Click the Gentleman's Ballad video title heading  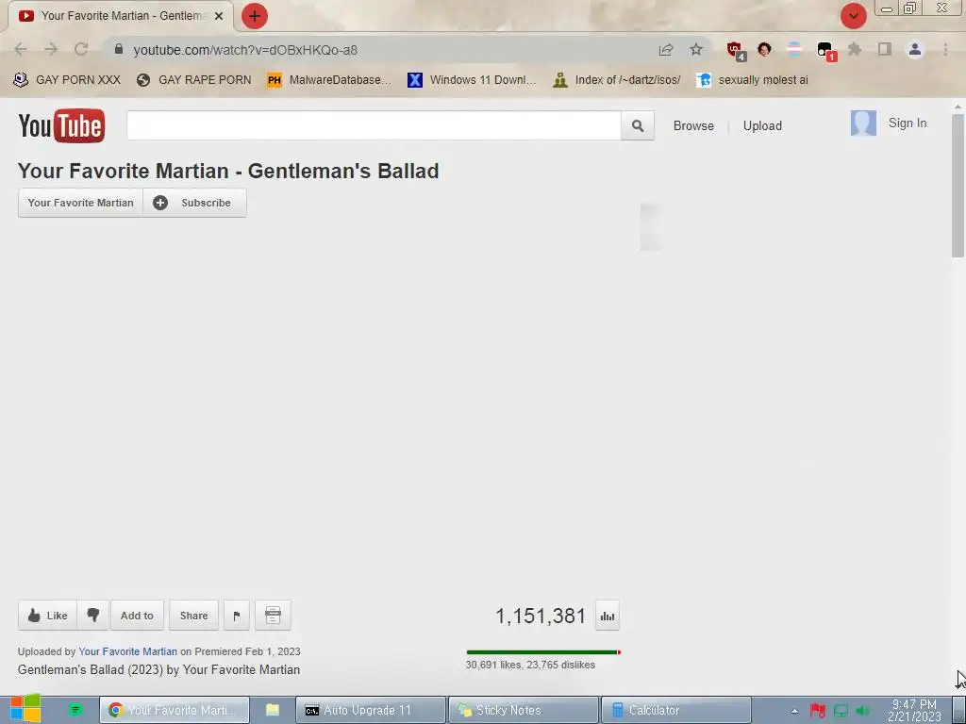click(228, 171)
